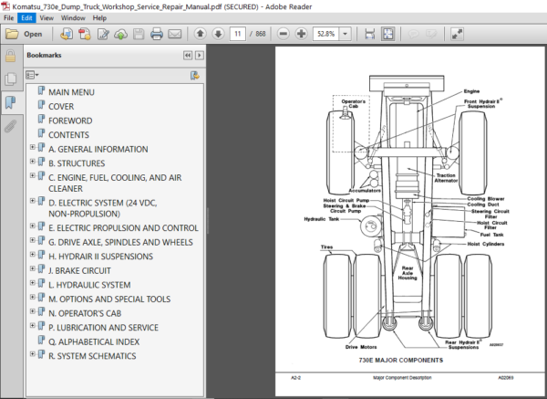The image size is (547, 399).
Task: Expand H. HYDRAIR II SUSPENSIONS node
Action: [32, 255]
